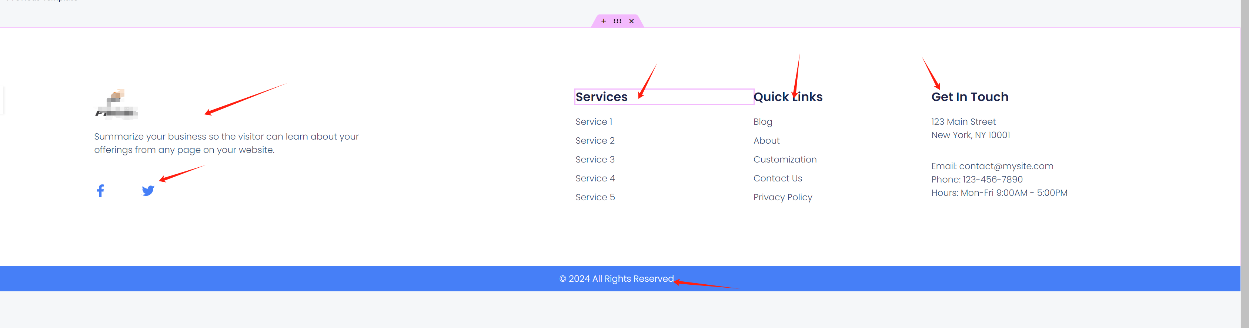Select the Quick Links heading

(x=787, y=97)
